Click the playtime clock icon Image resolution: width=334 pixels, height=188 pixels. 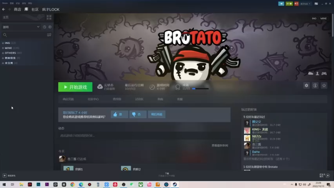click(x=152, y=87)
